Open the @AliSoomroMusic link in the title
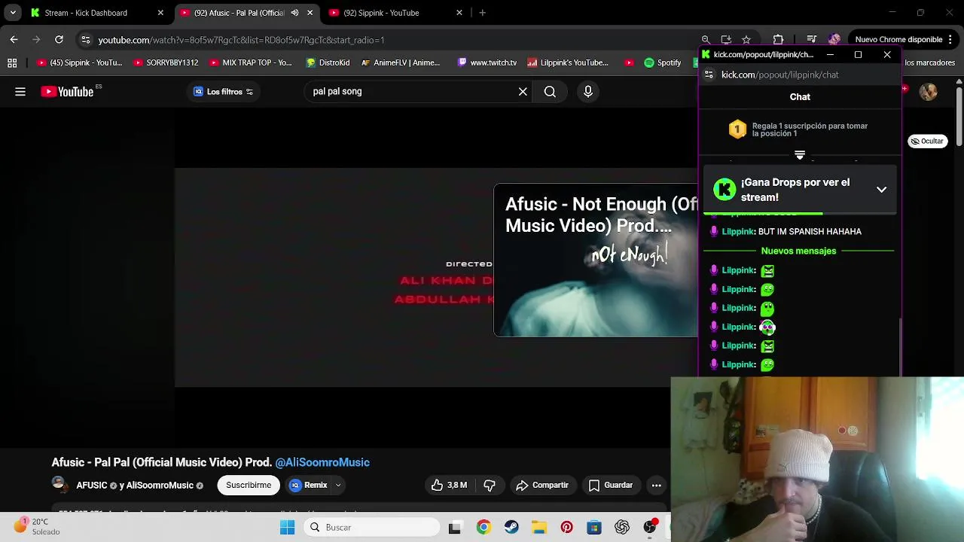Image resolution: width=964 pixels, height=542 pixels. [x=322, y=462]
